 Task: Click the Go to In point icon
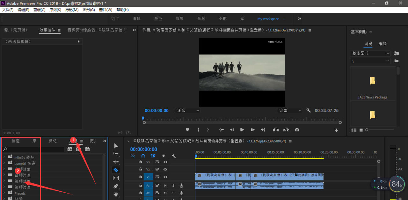(x=222, y=130)
